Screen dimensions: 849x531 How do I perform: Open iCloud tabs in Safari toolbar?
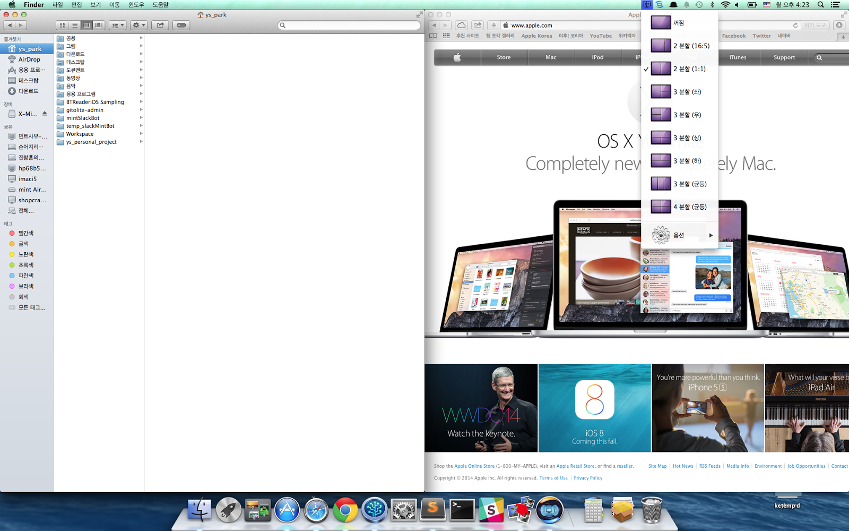462,25
